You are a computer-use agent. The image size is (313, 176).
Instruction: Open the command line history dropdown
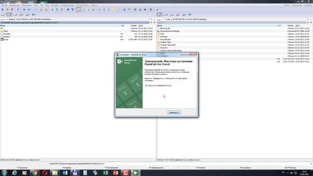click(311, 164)
